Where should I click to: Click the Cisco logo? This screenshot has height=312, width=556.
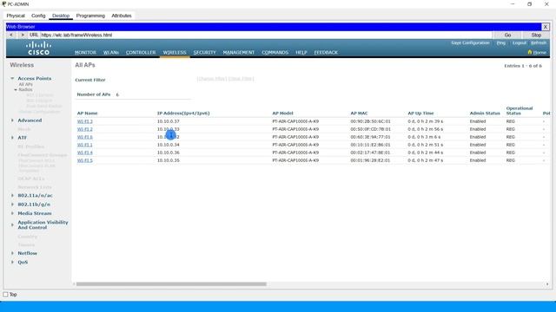(38, 49)
